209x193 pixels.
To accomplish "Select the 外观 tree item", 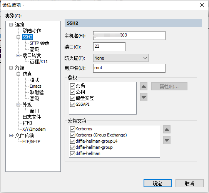I will tap(27, 105).
